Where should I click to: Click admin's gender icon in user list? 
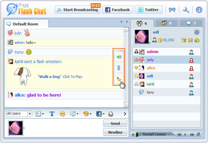click(x=191, y=52)
